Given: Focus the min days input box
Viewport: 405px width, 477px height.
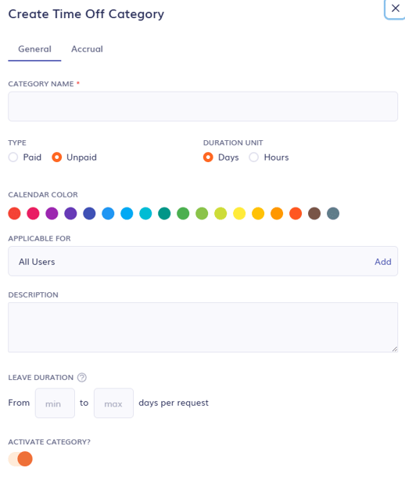Looking at the screenshot, I should click(55, 403).
